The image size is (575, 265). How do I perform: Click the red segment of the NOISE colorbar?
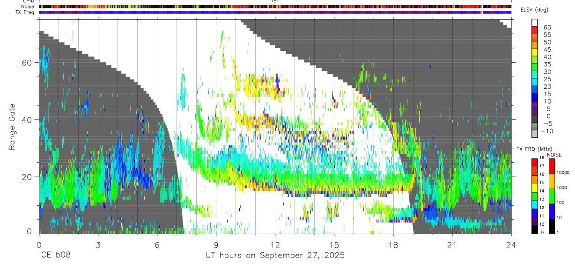(552, 166)
